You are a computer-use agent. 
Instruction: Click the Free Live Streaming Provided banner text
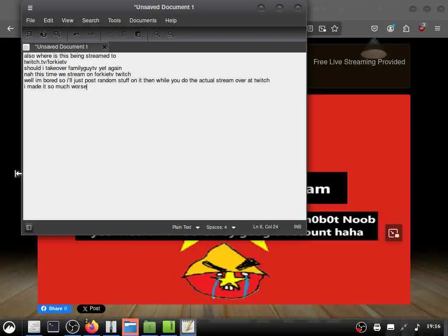(x=359, y=62)
